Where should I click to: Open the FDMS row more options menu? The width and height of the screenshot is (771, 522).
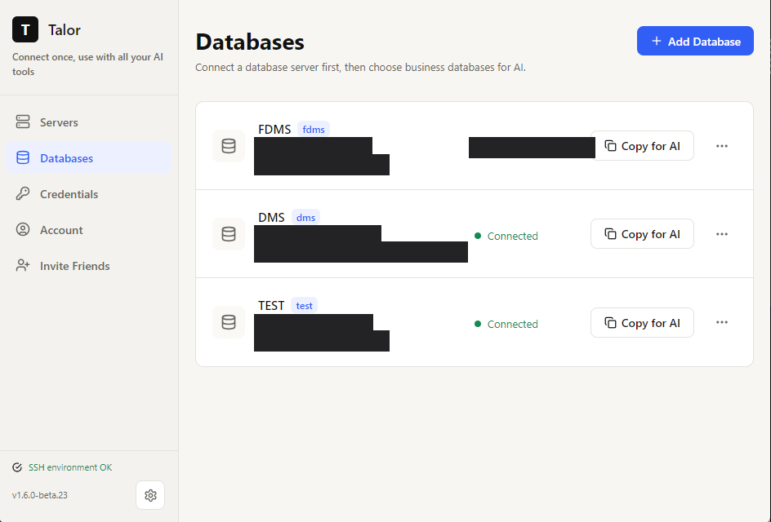click(722, 146)
